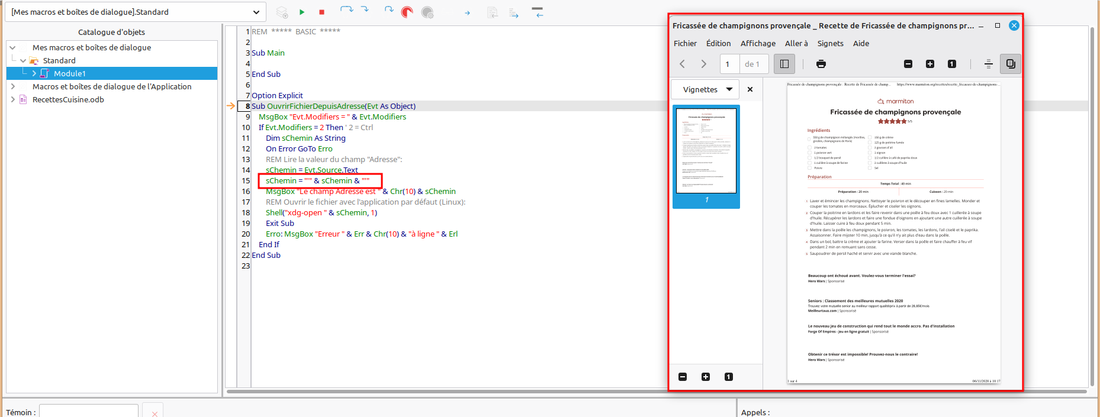Open the Vignettes sidebar dropdown
The width and height of the screenshot is (1100, 417).
point(705,89)
